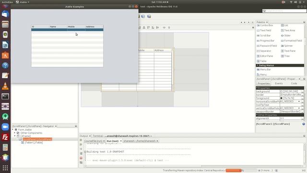Open the Terminal from the dock
Viewport: 307px width, 173px height.
pos(5,96)
